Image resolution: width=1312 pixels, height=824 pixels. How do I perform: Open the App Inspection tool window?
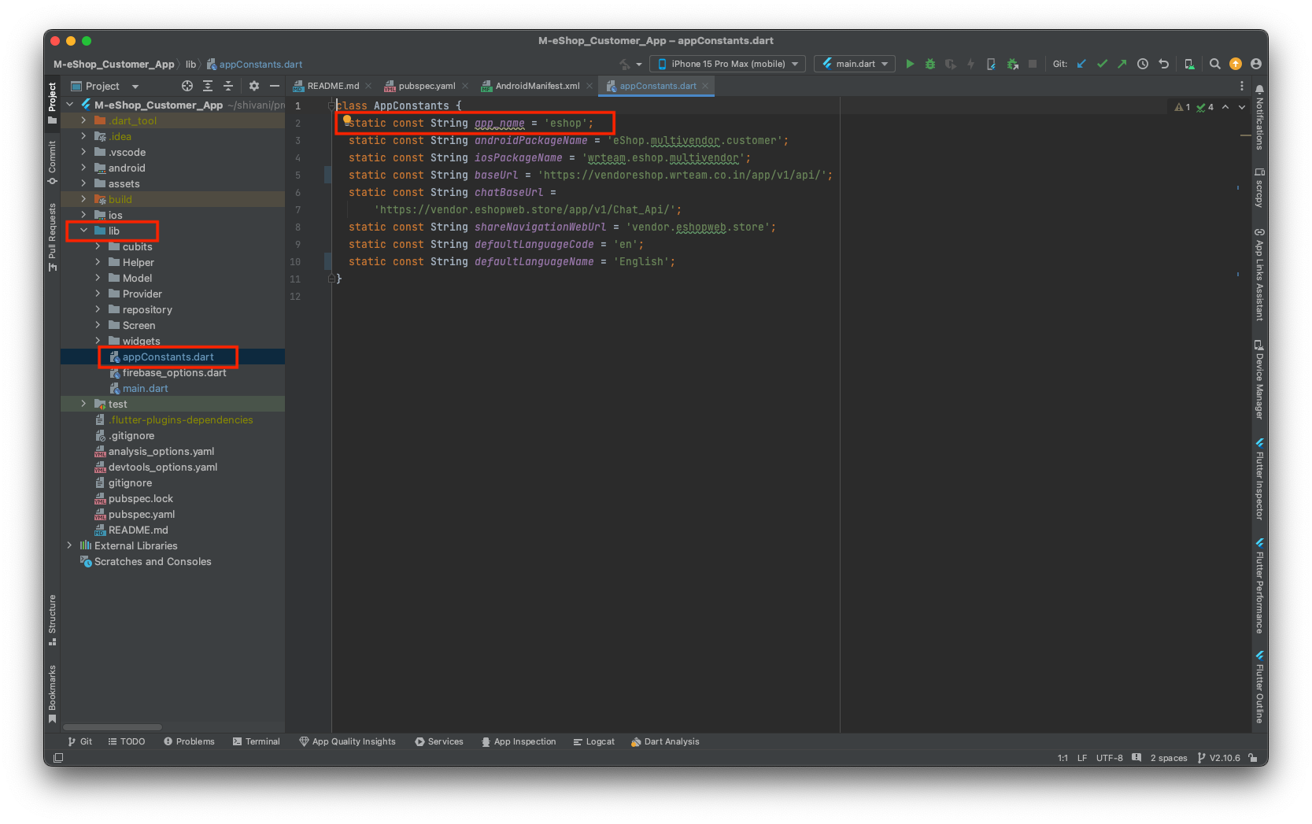519,741
